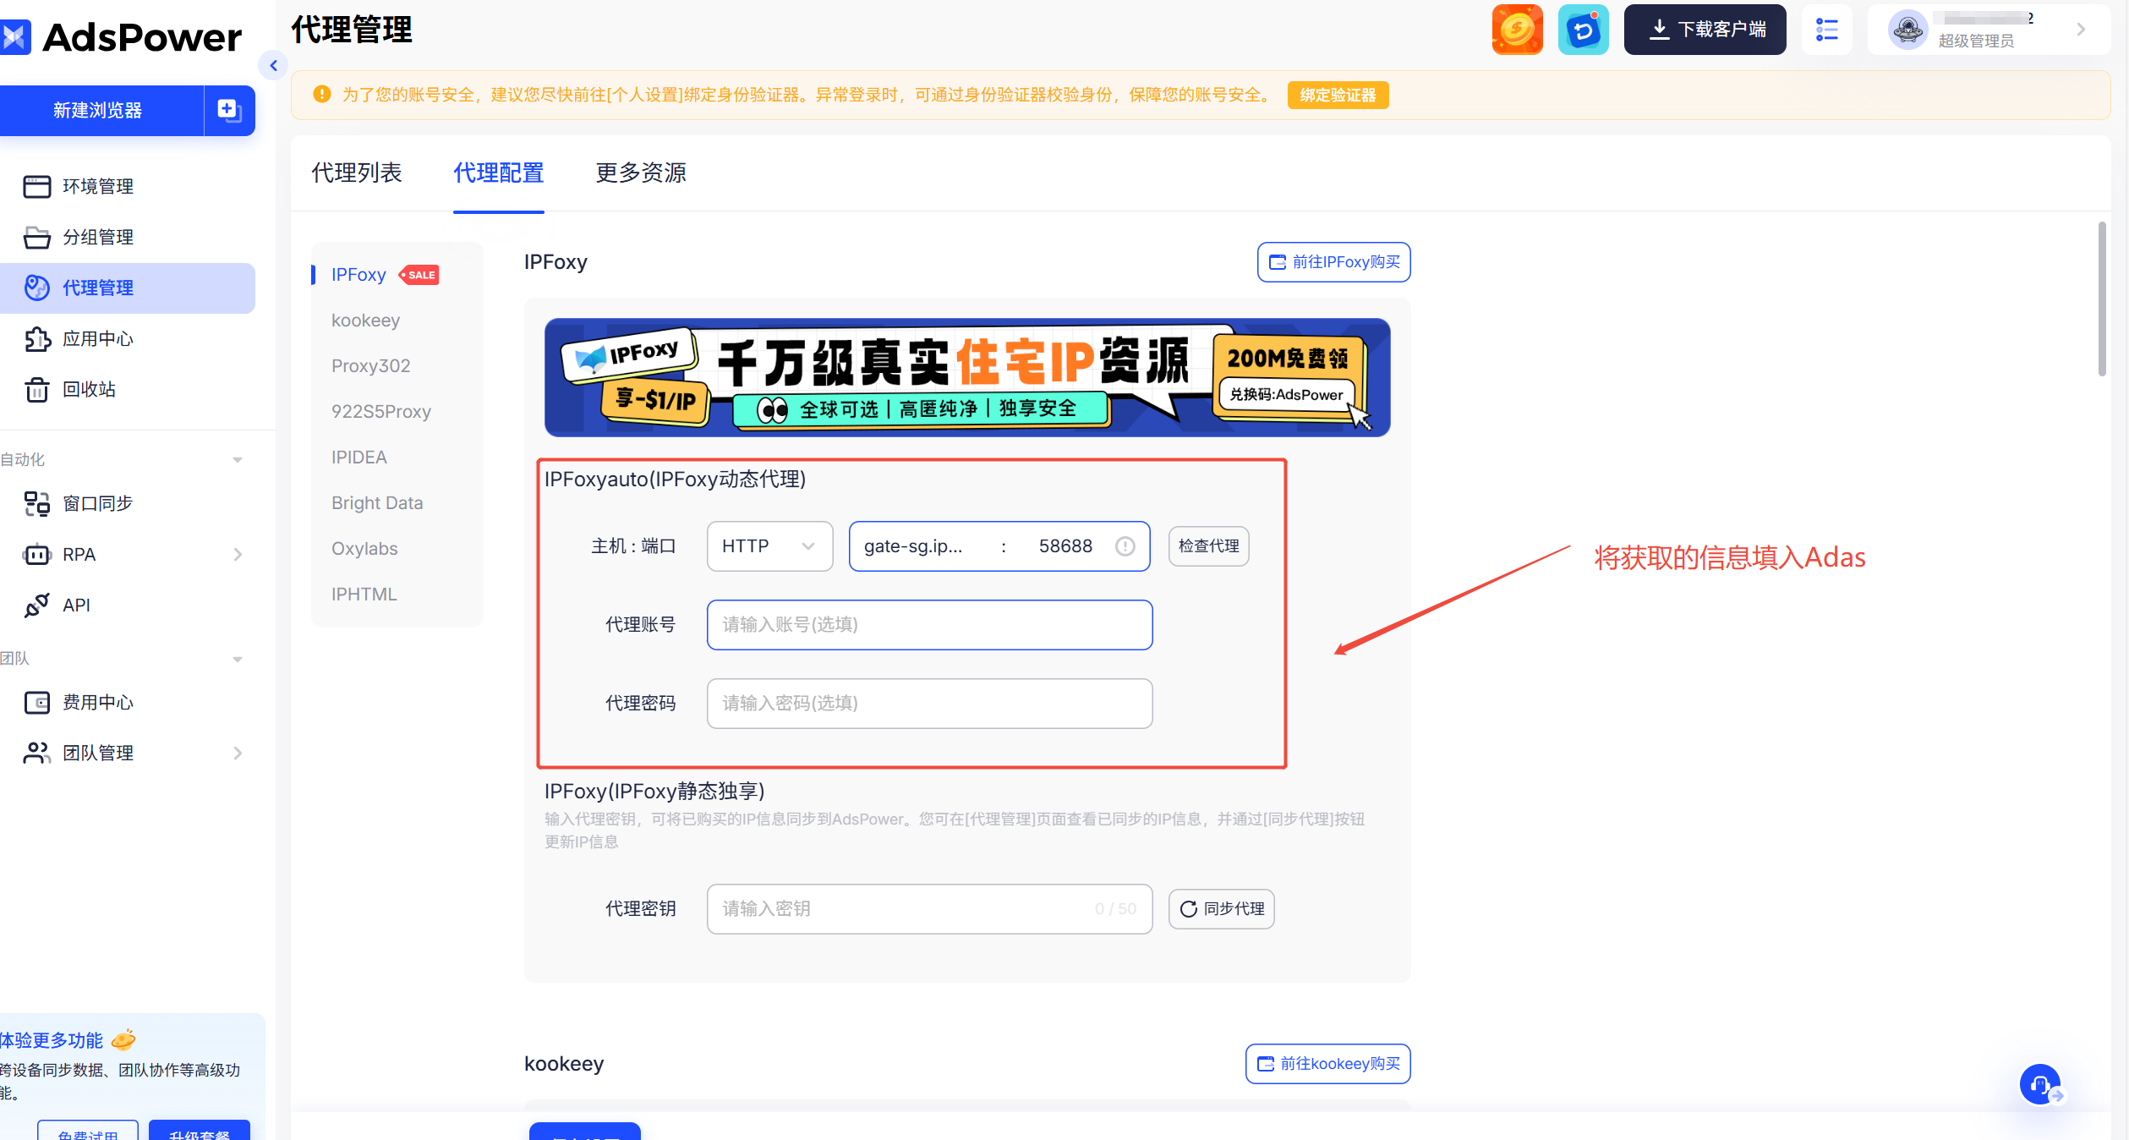The height and width of the screenshot is (1140, 2129).
Task: Switch to the 更多资源 tab
Action: pos(640,173)
